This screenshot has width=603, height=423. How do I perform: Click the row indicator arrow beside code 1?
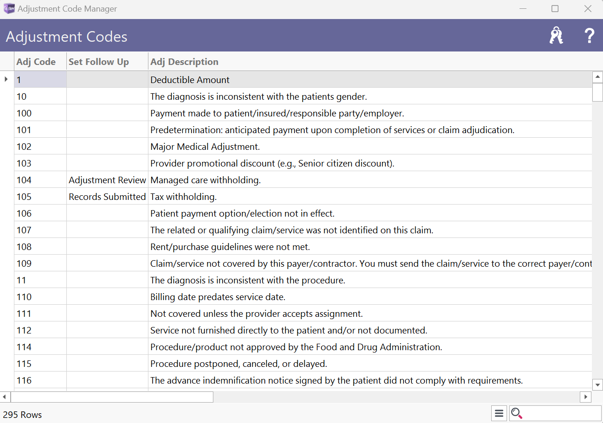[6, 79]
